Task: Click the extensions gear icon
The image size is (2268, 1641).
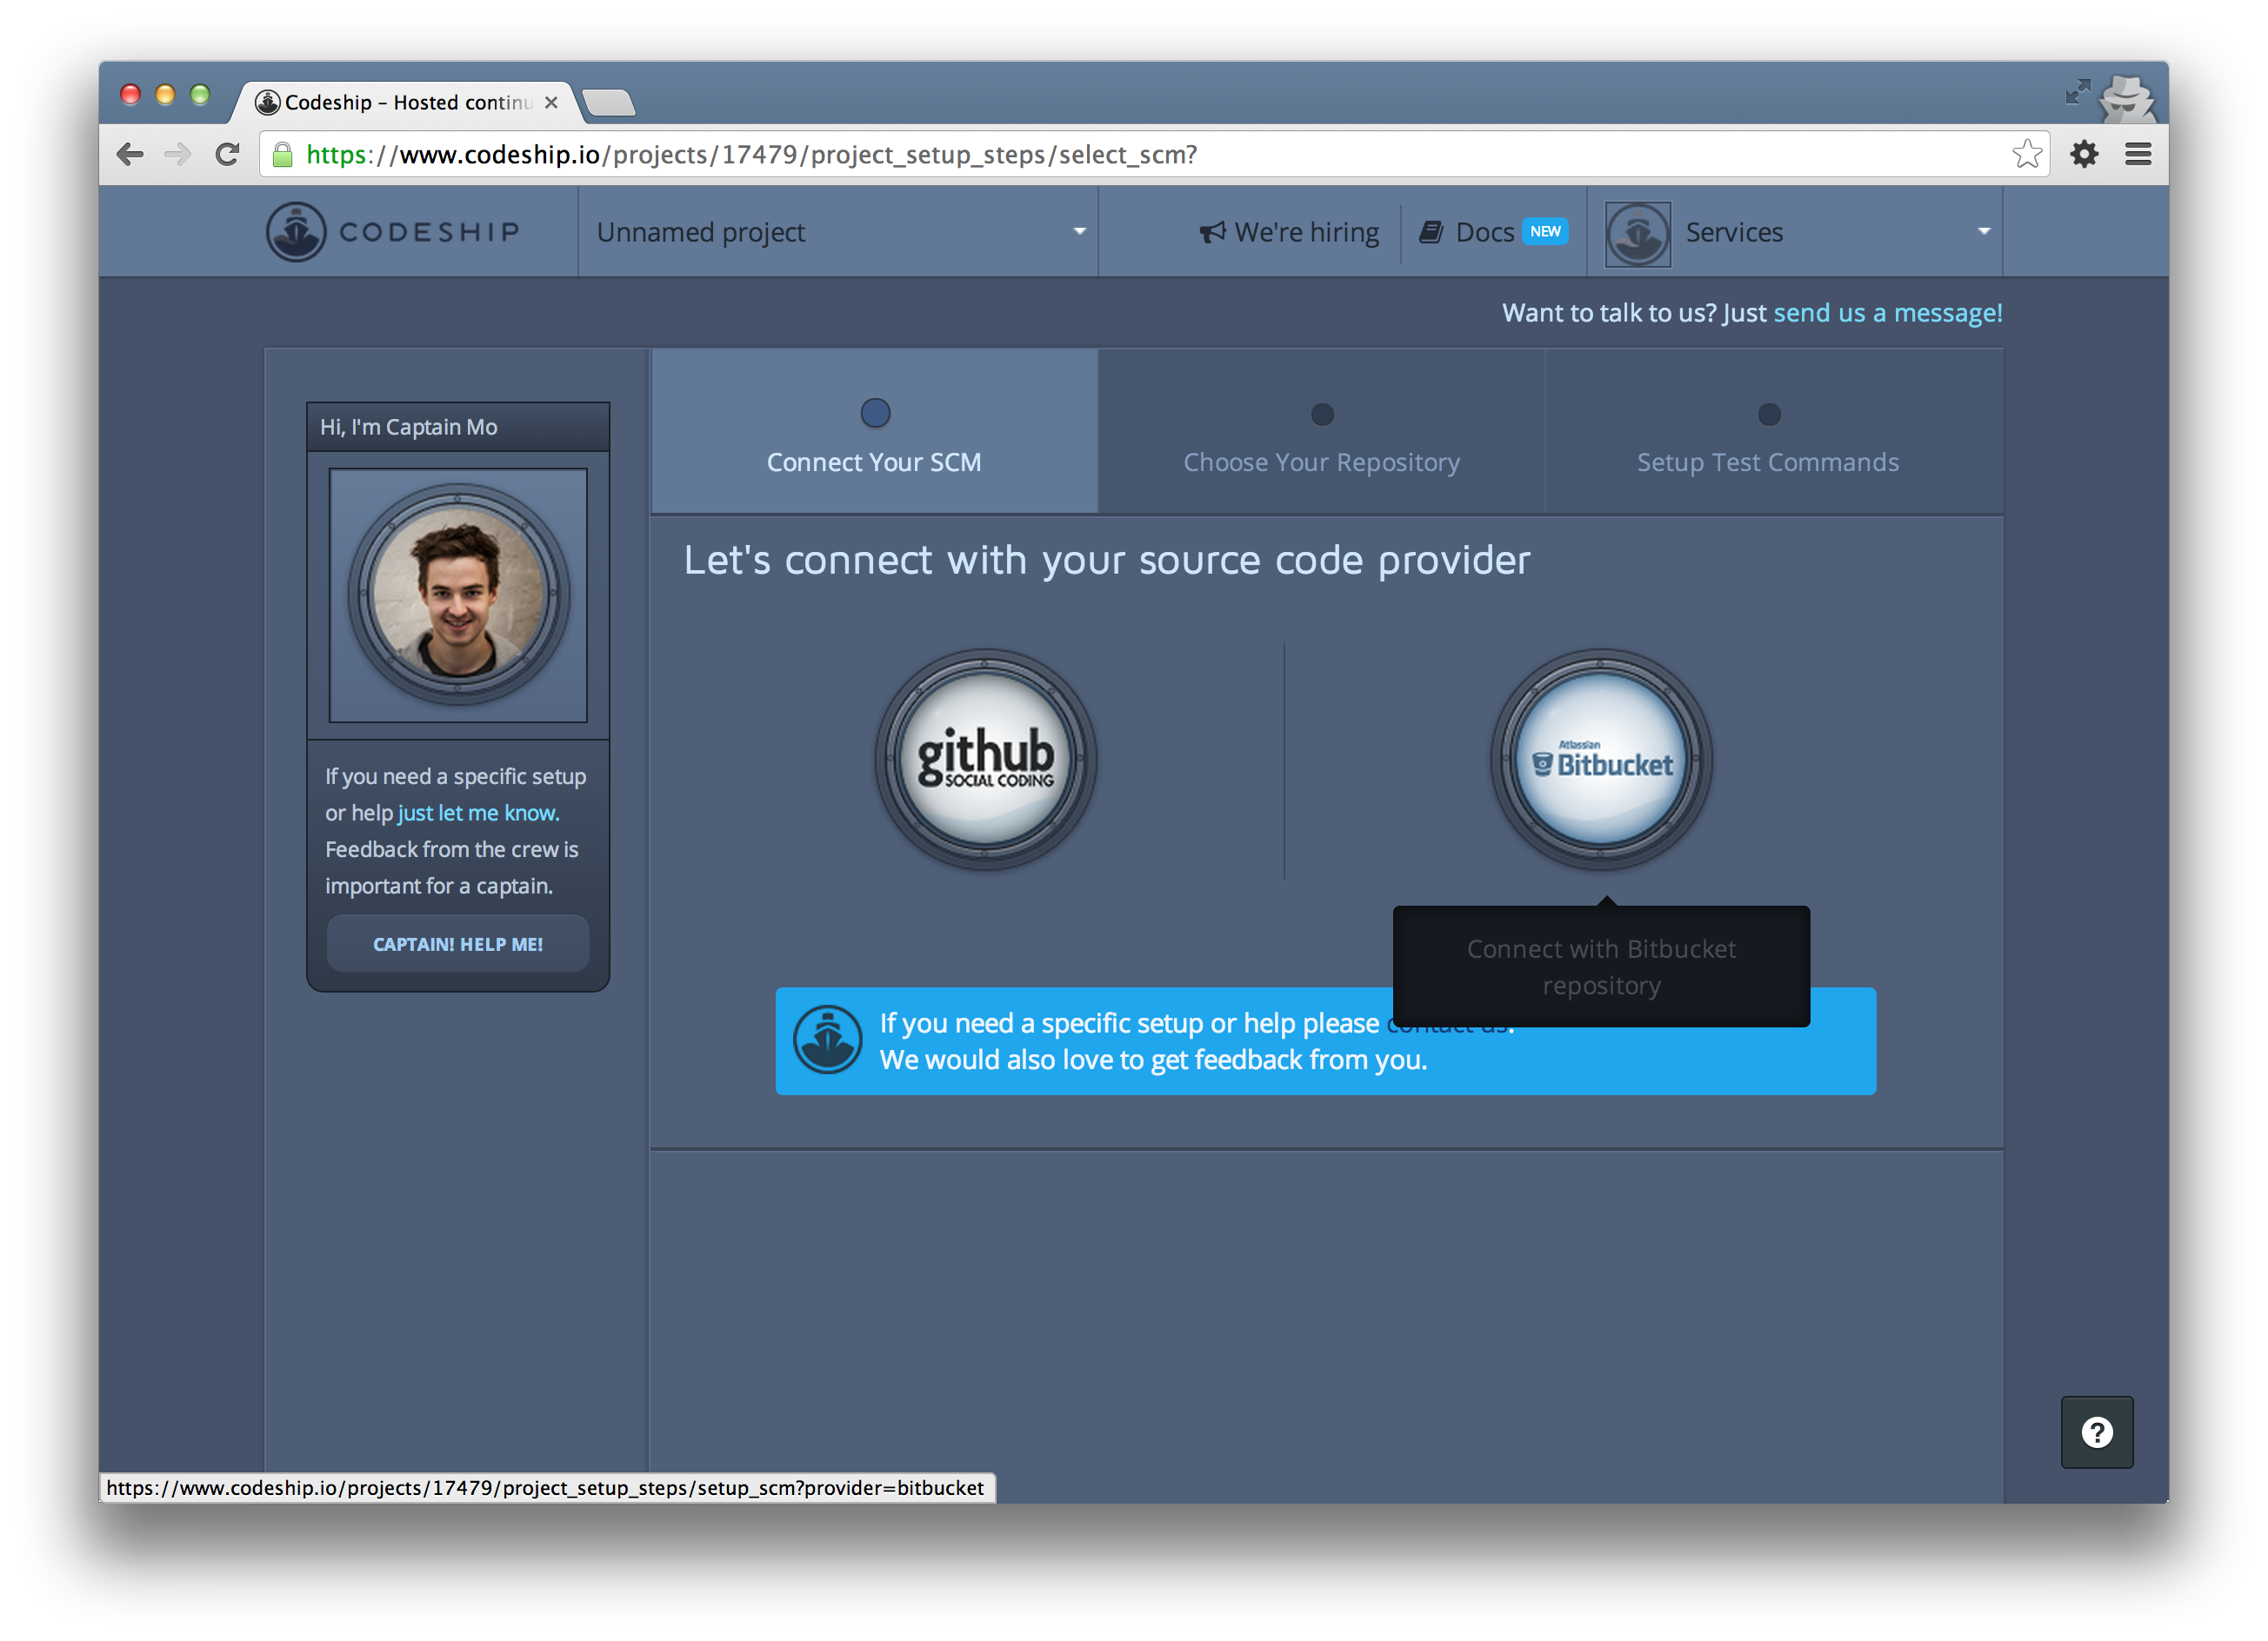Action: coord(2084,154)
